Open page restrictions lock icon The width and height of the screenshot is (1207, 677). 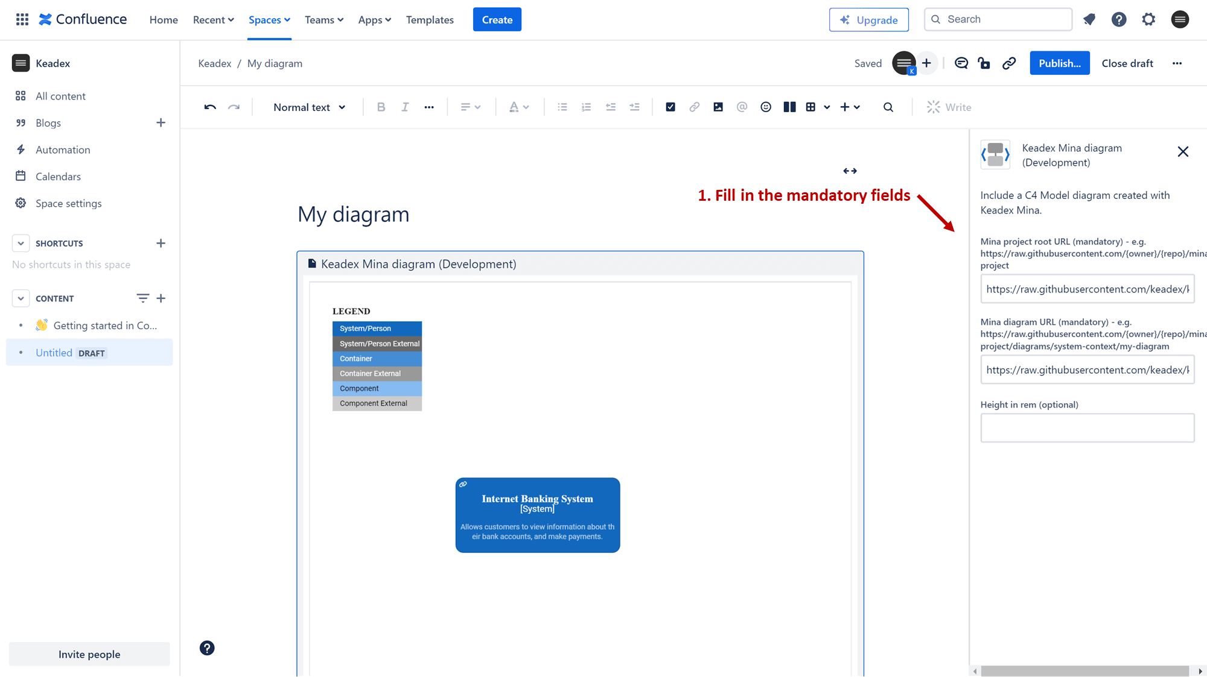[x=984, y=63]
